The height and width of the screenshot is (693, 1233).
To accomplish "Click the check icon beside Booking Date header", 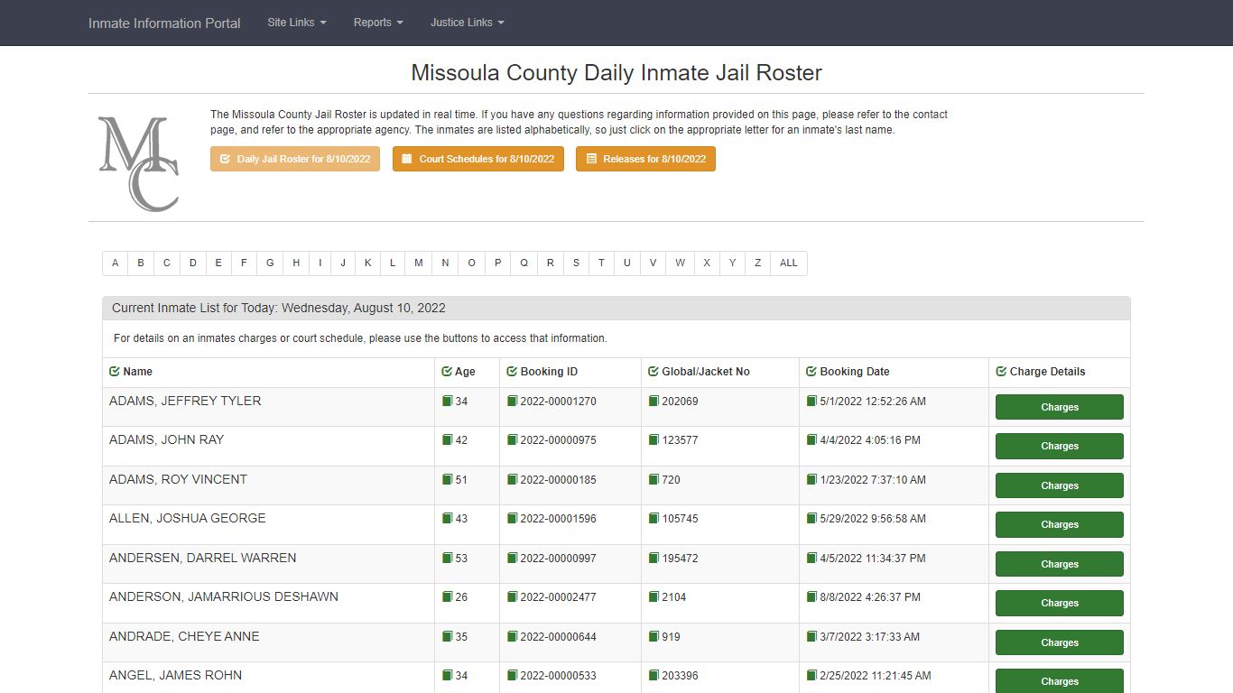I will pos(811,372).
